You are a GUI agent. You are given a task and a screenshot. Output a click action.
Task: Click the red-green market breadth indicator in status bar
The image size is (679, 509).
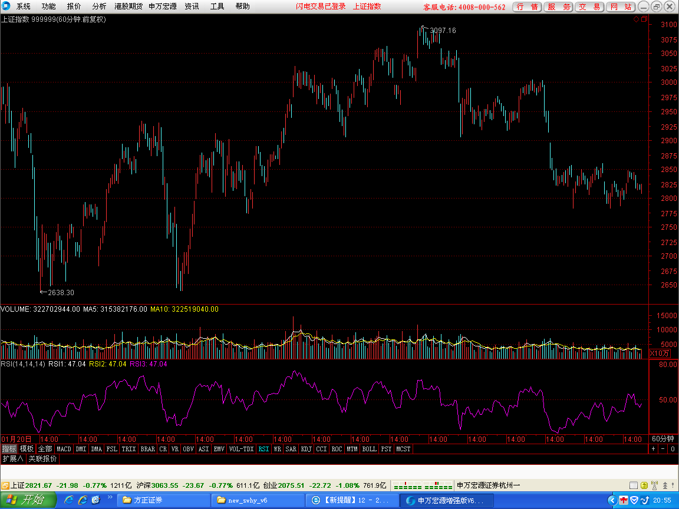tap(423, 485)
